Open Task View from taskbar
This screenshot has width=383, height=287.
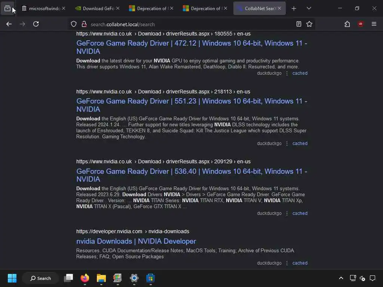68,278
